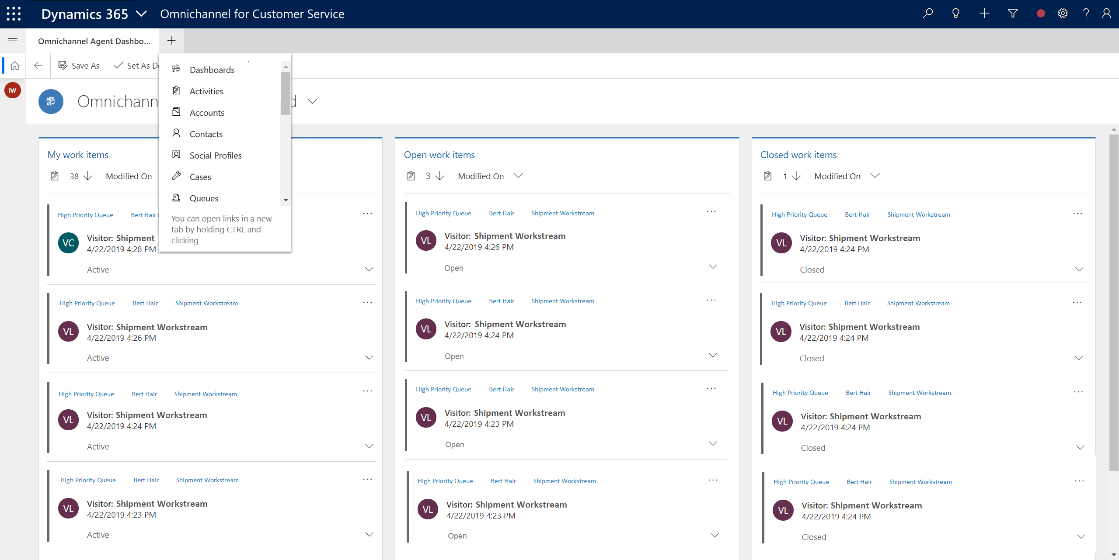Select Queues from the navigation dropdown
Viewport: 1119px width, 560px height.
203,198
